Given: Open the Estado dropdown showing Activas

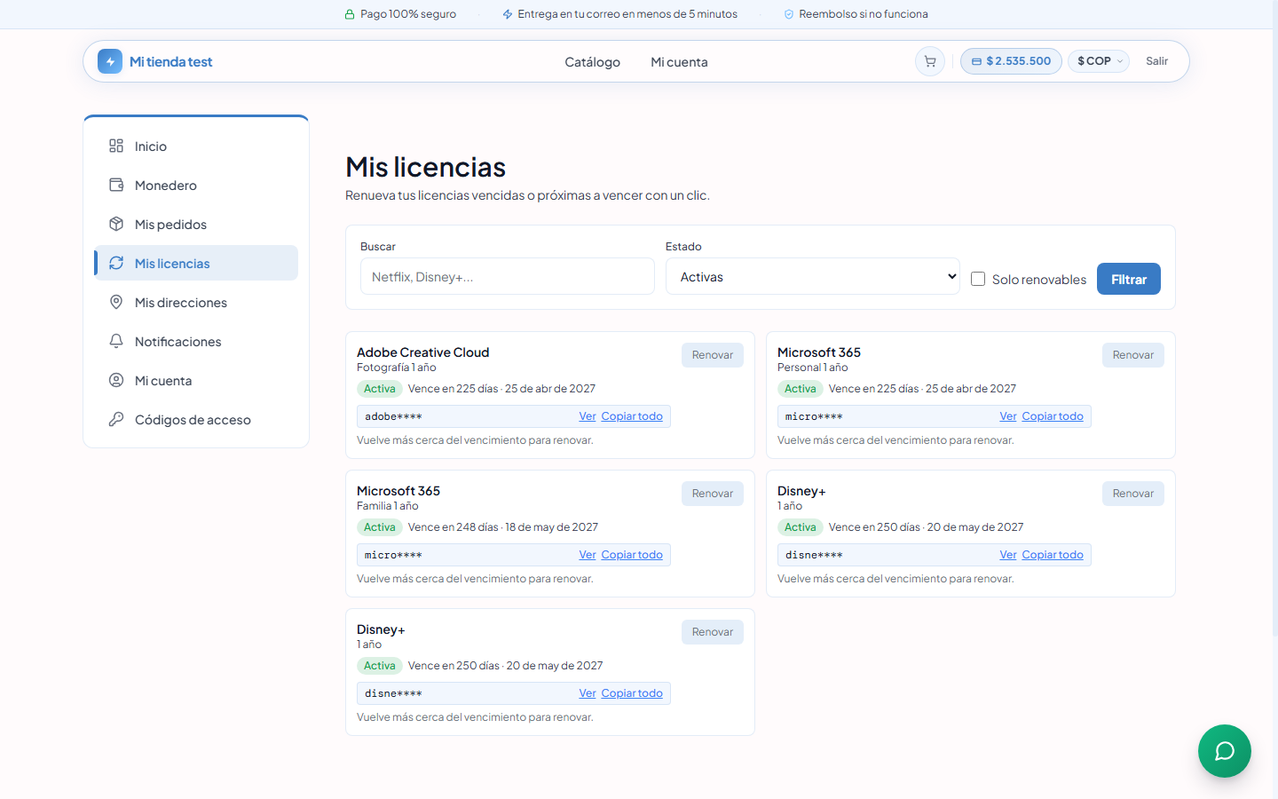Looking at the screenshot, I should pyautogui.click(x=812, y=276).
